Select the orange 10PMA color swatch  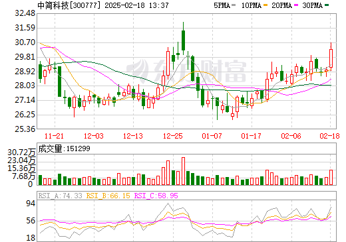tap(265, 5)
